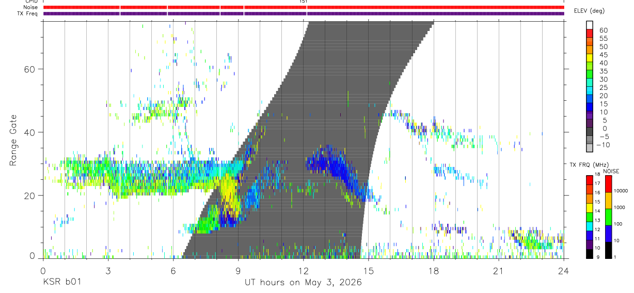The height and width of the screenshot is (293, 634).
Task: Click the 'NOISE' legend title
Action: 611,171
